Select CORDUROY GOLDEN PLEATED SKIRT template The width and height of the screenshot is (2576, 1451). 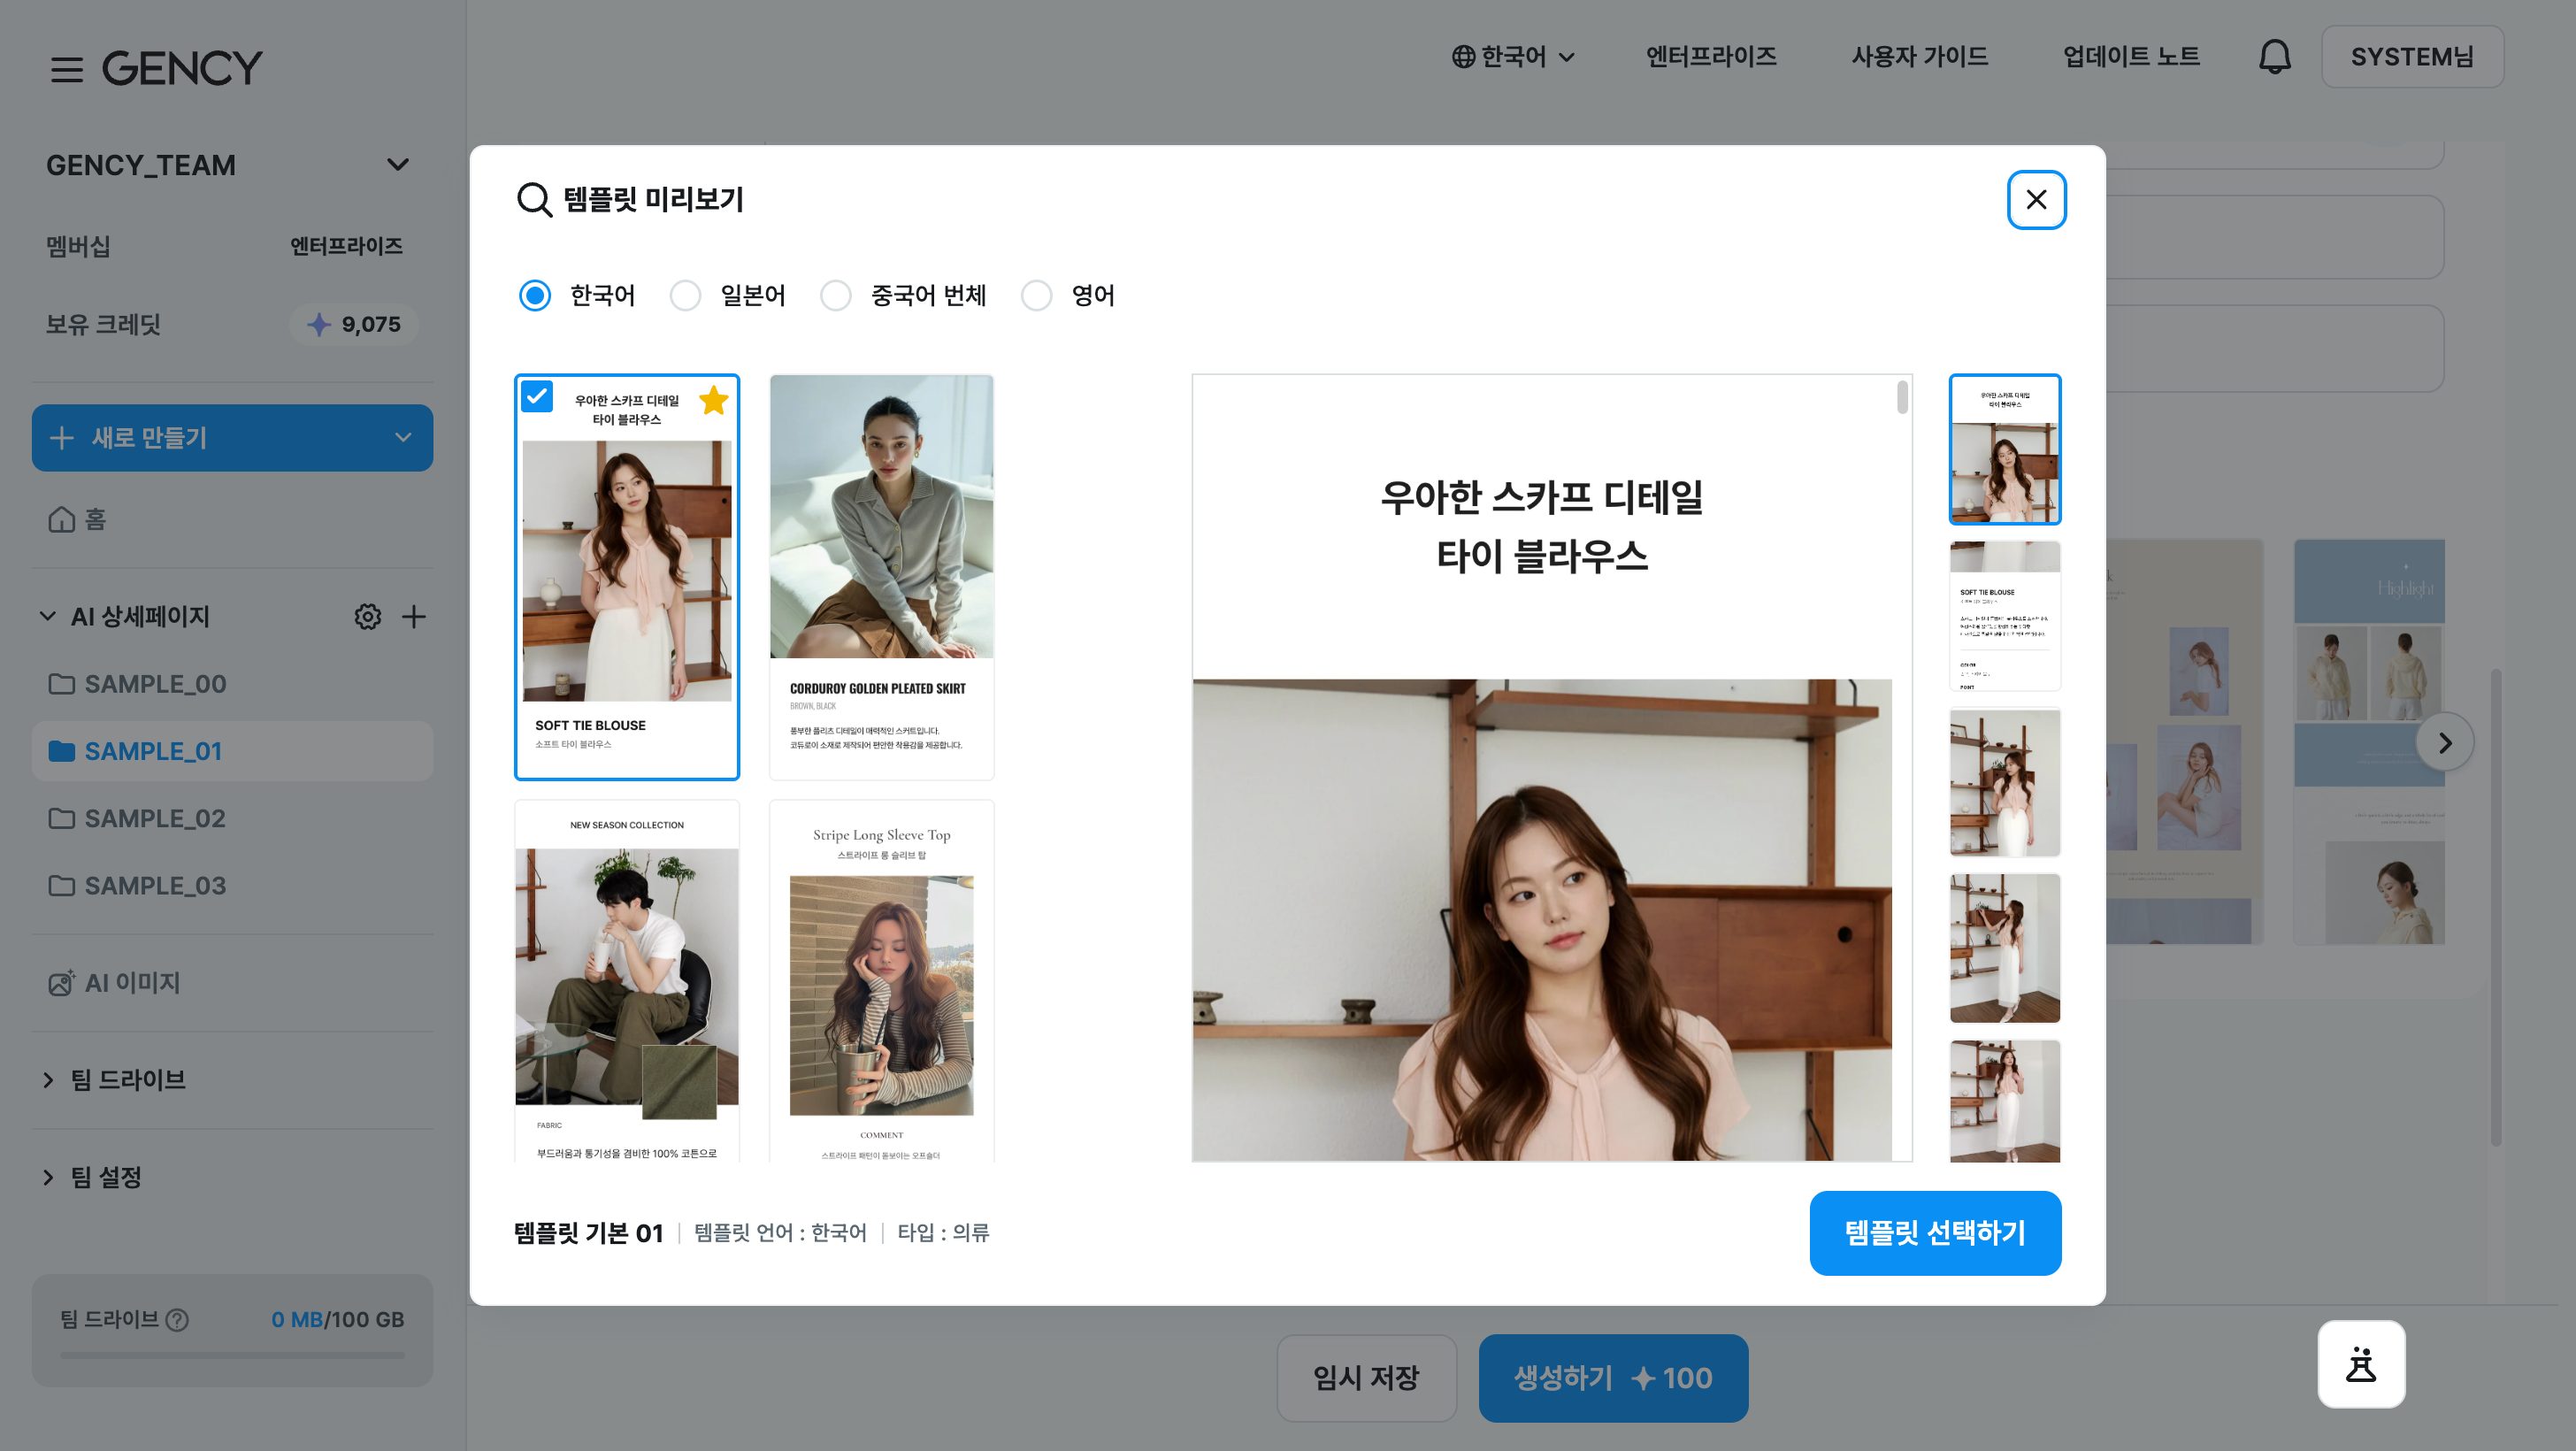[881, 577]
